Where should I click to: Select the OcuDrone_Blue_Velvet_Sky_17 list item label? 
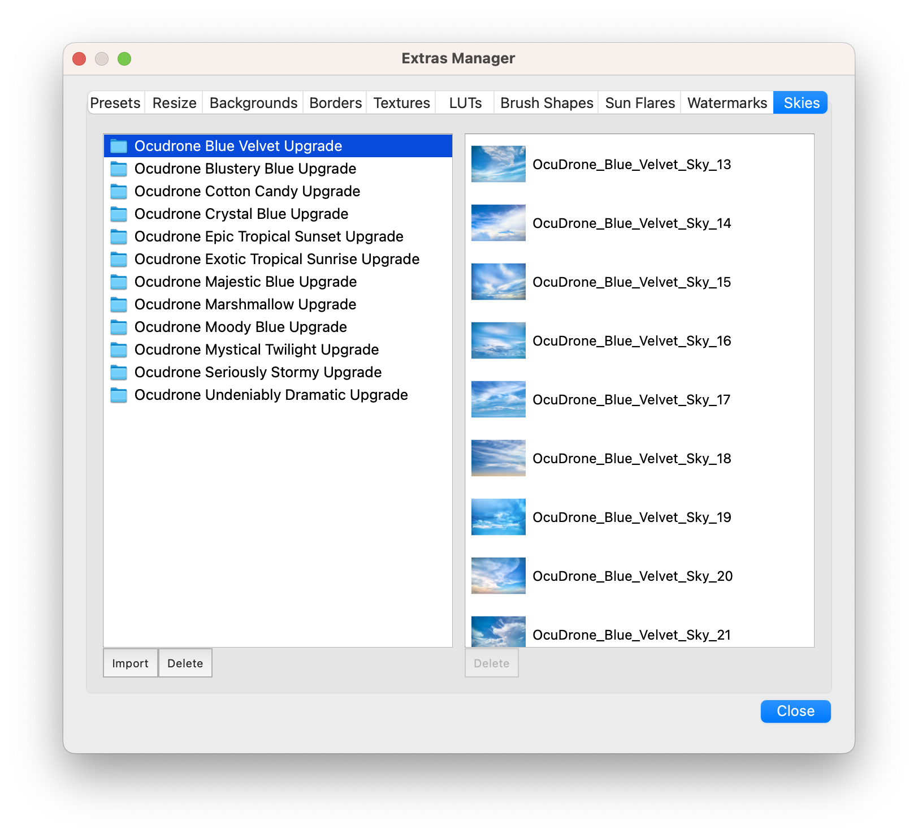[631, 400]
